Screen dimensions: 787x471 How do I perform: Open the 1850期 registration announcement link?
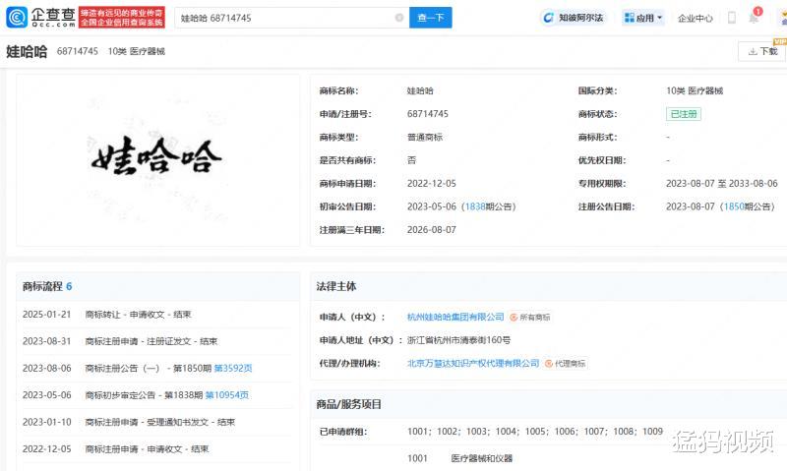[734, 206]
